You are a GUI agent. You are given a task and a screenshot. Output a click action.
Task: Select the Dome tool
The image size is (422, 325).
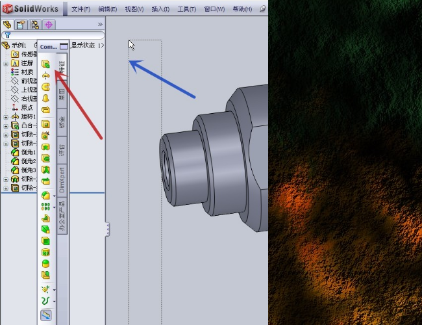[45, 263]
